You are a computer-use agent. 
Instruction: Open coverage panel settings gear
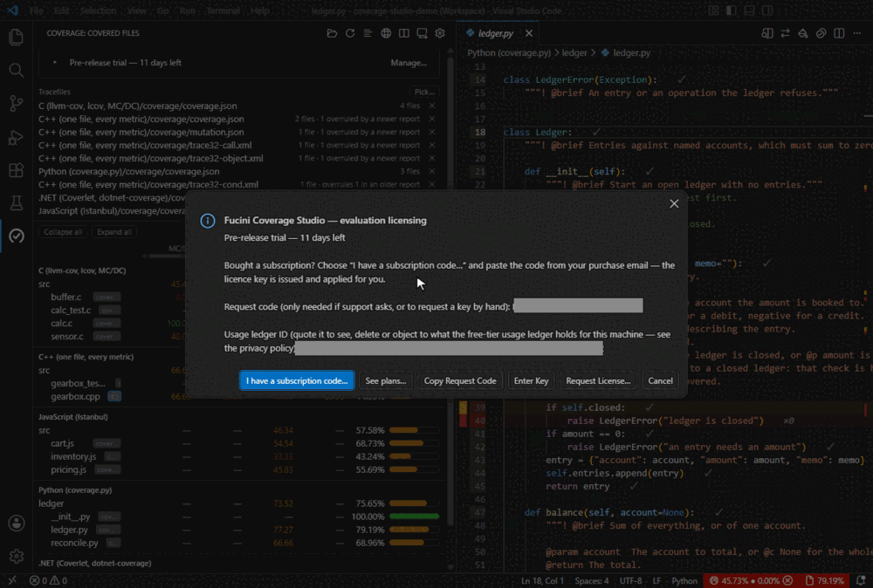coord(440,33)
